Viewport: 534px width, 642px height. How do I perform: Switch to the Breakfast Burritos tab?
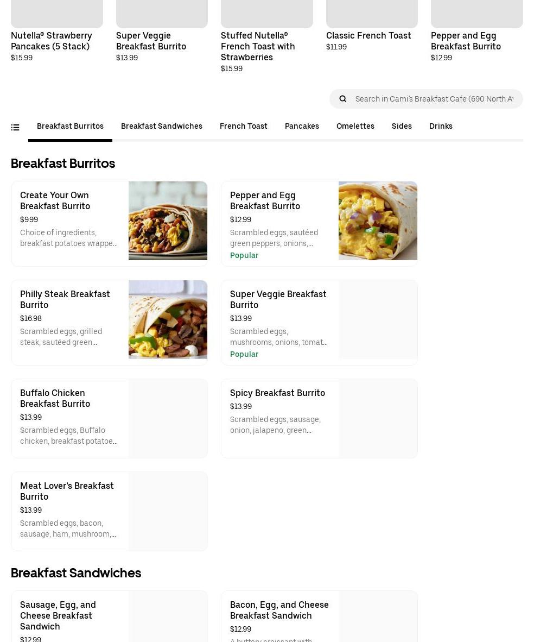click(x=70, y=126)
